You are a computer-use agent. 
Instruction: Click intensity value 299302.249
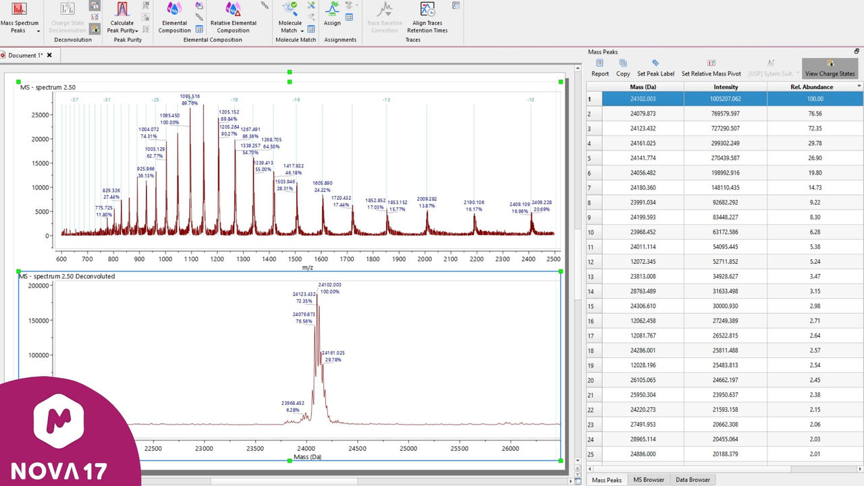[x=726, y=143]
